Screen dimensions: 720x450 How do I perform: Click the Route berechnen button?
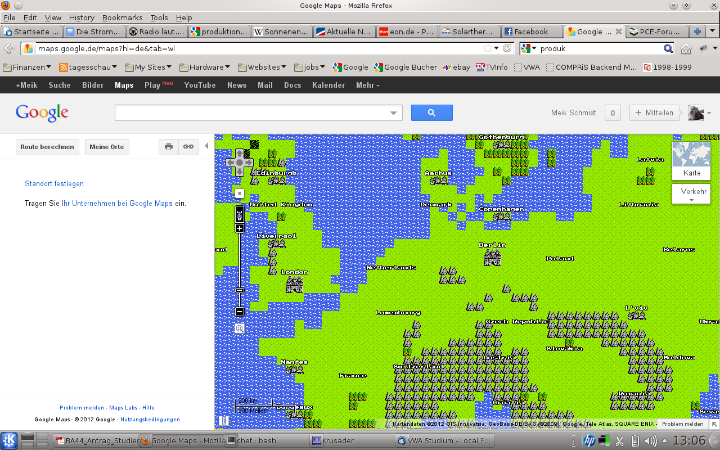tap(47, 147)
